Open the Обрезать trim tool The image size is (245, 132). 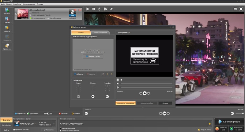click(x=7, y=20)
